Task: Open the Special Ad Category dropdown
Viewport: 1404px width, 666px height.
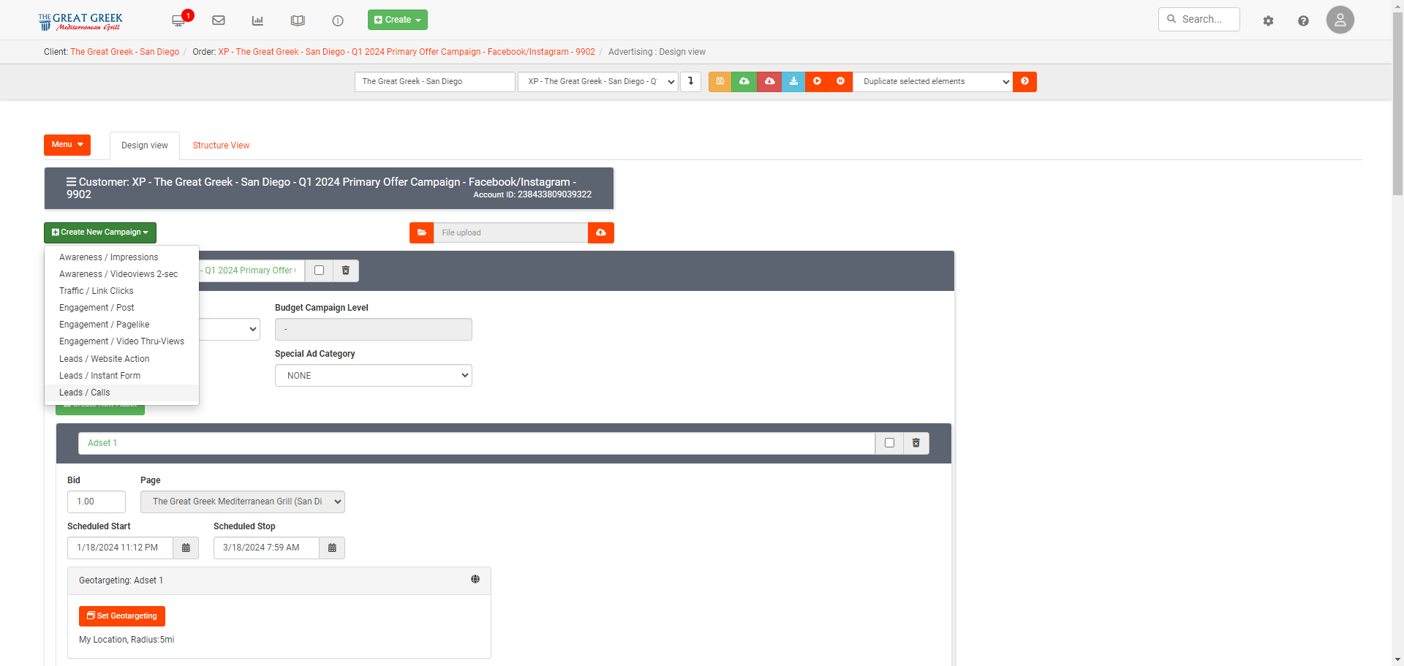Action: coord(373,376)
